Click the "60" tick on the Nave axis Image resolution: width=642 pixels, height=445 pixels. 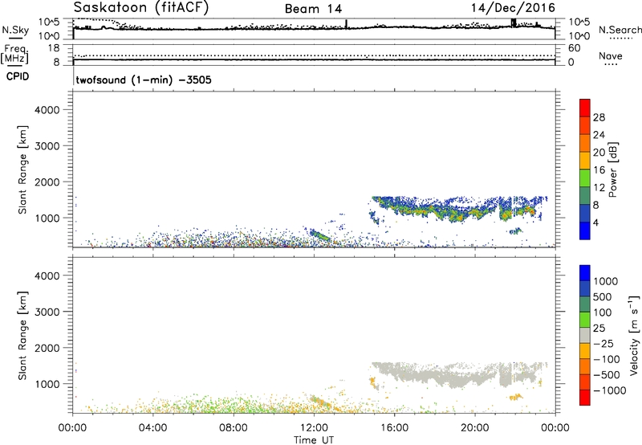(575, 48)
